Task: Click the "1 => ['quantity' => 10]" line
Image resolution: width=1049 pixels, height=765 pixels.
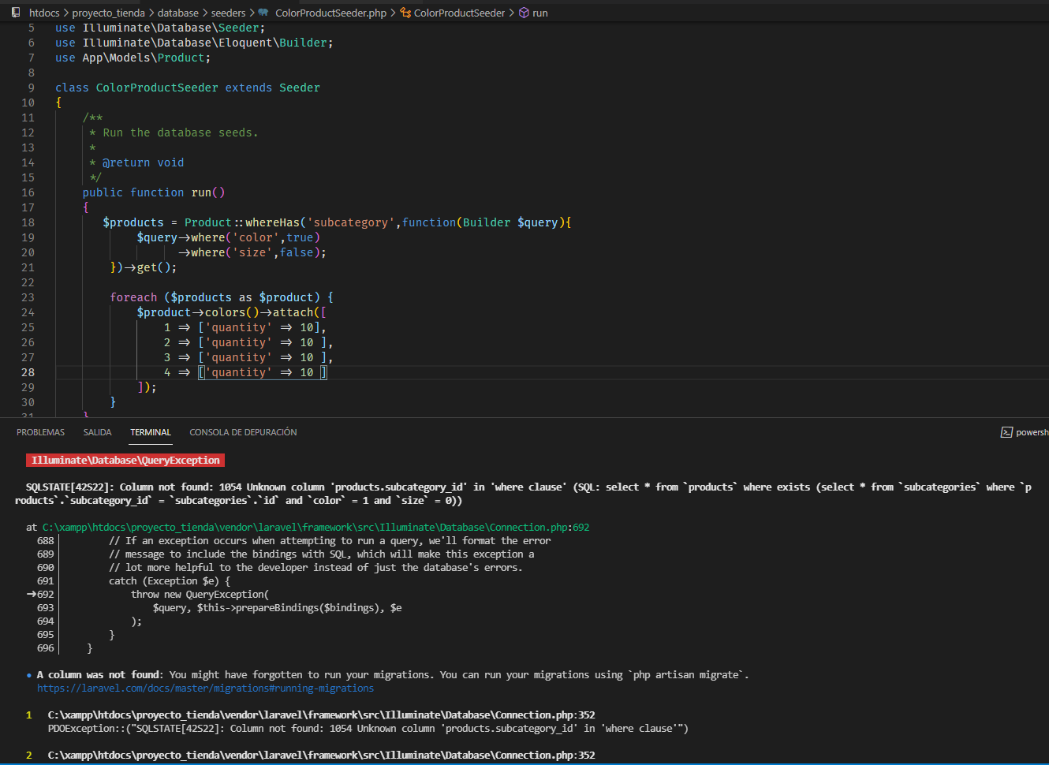Action: 245,327
